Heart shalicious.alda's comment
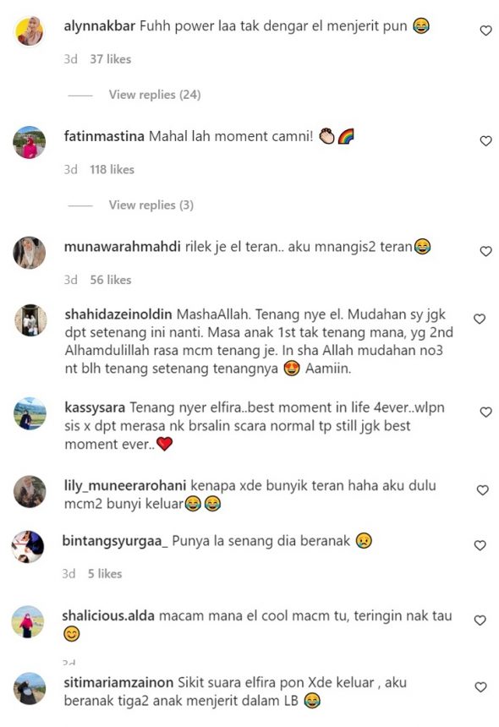The width and height of the screenshot is (499, 727). pyautogui.click(x=480, y=620)
